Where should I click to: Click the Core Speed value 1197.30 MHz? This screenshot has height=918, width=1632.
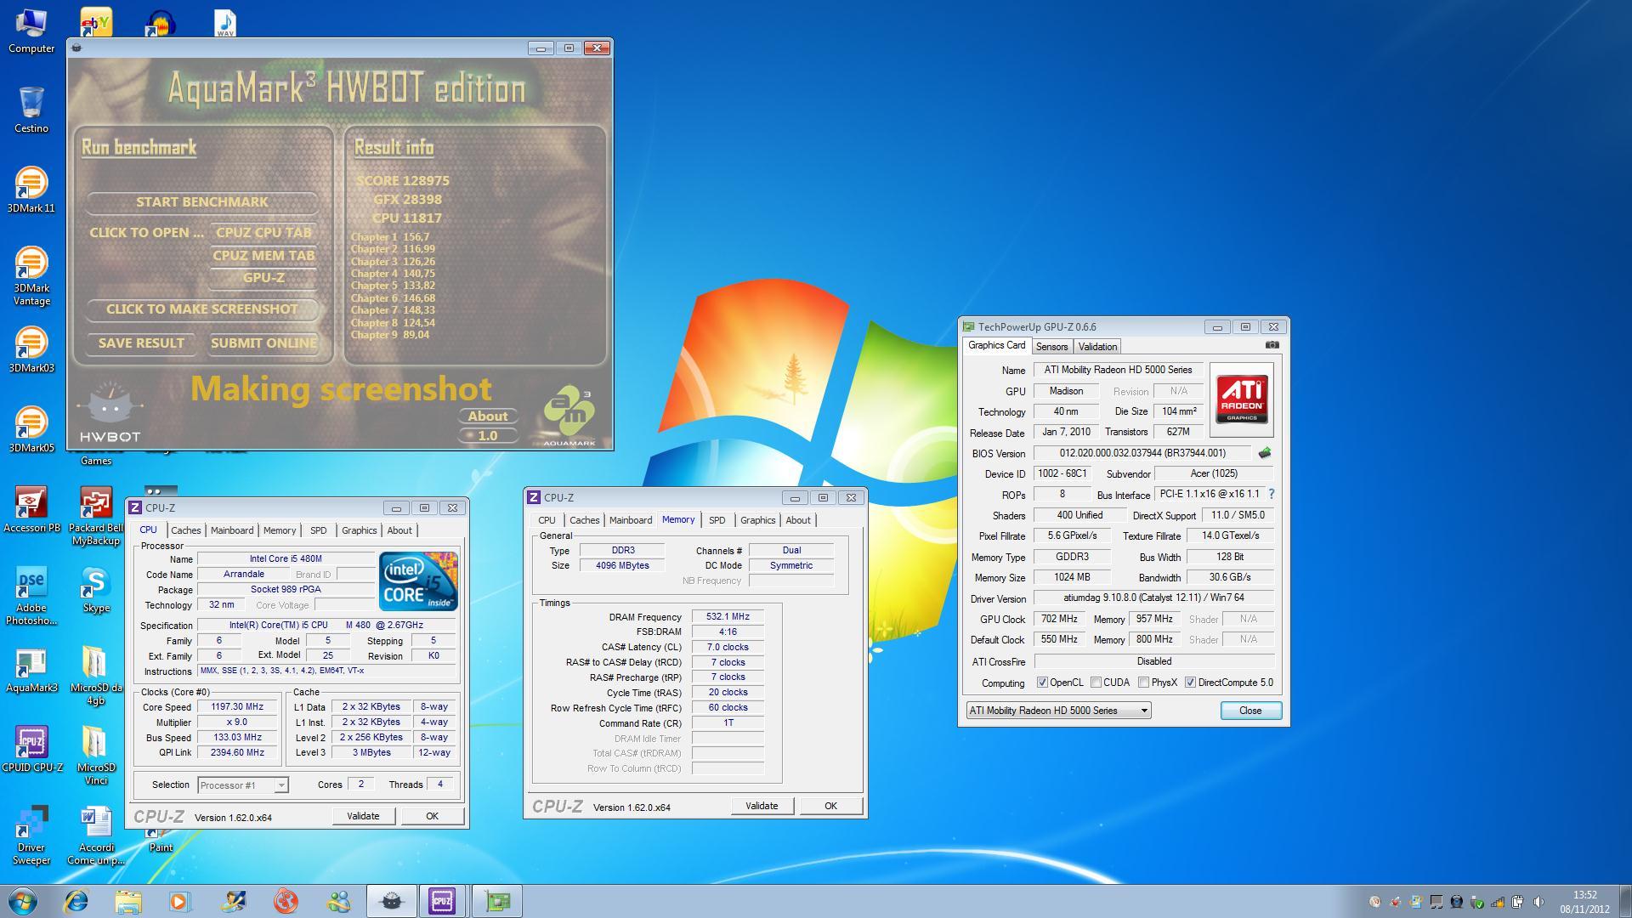coord(238,707)
